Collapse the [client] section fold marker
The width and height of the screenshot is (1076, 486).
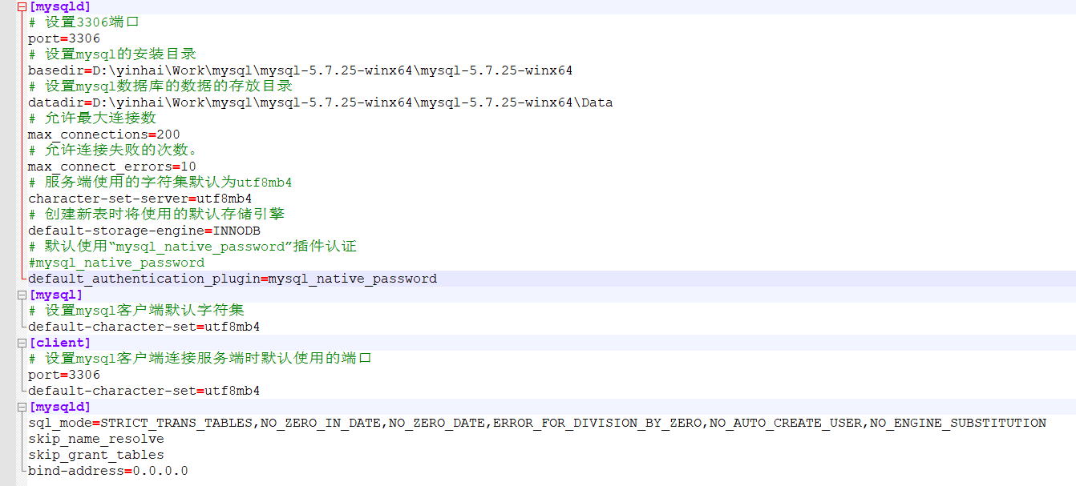coord(22,343)
